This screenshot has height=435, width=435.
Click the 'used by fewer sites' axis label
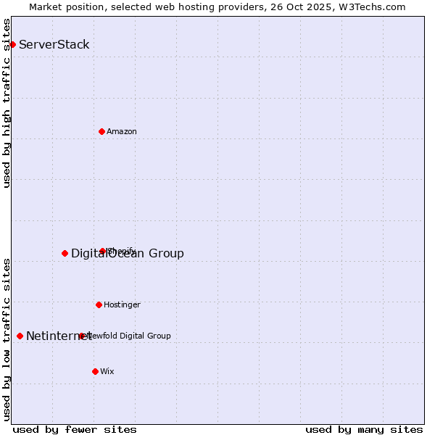[75, 429]
